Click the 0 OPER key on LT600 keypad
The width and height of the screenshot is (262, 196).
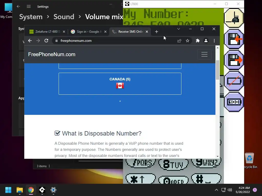tap(173, 180)
